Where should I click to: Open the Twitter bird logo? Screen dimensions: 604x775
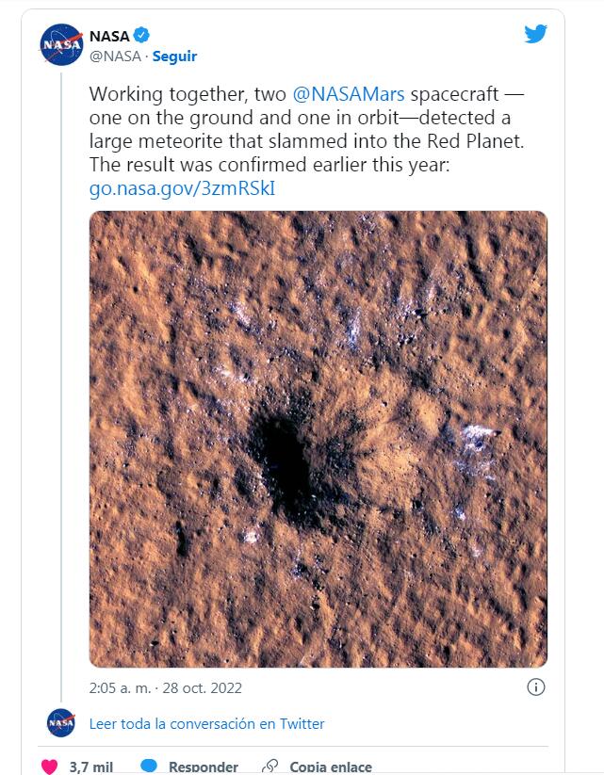pos(535,35)
